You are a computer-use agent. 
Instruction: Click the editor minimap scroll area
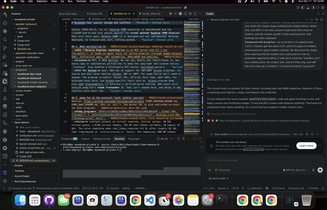(192, 78)
